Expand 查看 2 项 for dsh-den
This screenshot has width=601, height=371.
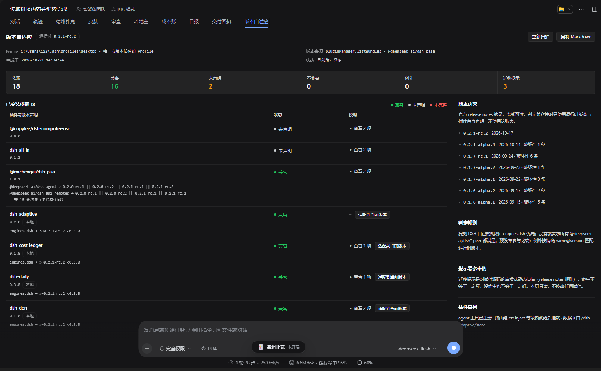[x=360, y=308]
